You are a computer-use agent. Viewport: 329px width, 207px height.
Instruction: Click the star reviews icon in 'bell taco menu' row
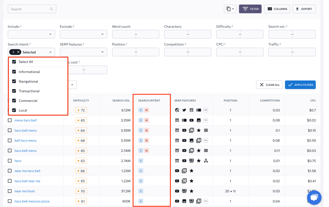[199, 140]
